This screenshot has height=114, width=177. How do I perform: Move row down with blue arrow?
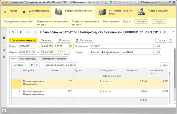pyautogui.click(x=37, y=65)
